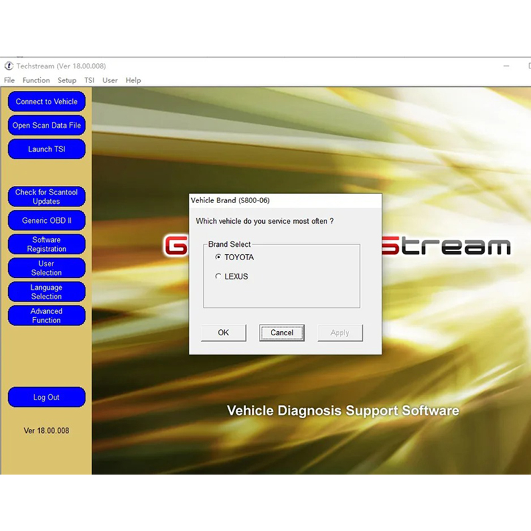Viewport: 531px width, 531px height.
Task: Launch TSI from the sidebar
Action: (x=46, y=149)
